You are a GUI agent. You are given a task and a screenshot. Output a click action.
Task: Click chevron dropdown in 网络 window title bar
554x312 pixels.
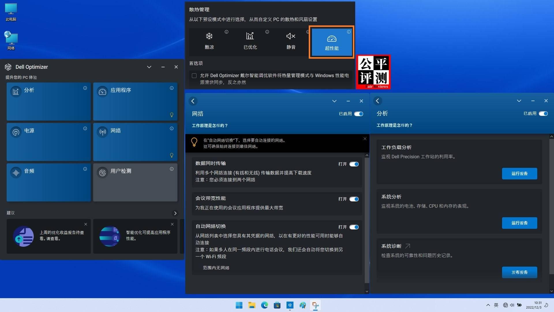point(334,101)
